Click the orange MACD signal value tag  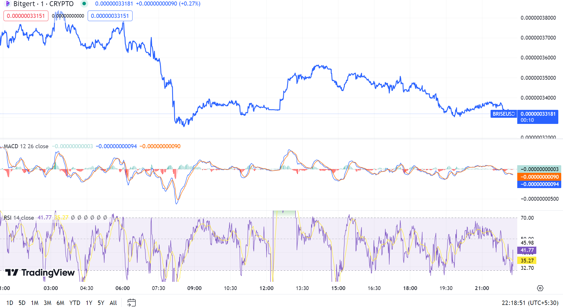539,177
